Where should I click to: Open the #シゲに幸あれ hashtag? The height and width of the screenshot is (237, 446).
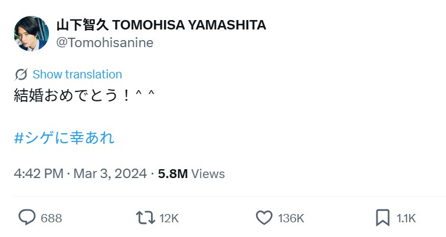(64, 139)
